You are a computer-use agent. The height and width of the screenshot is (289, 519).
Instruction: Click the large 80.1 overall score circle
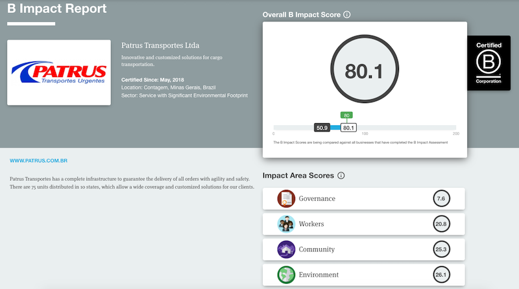point(365,69)
